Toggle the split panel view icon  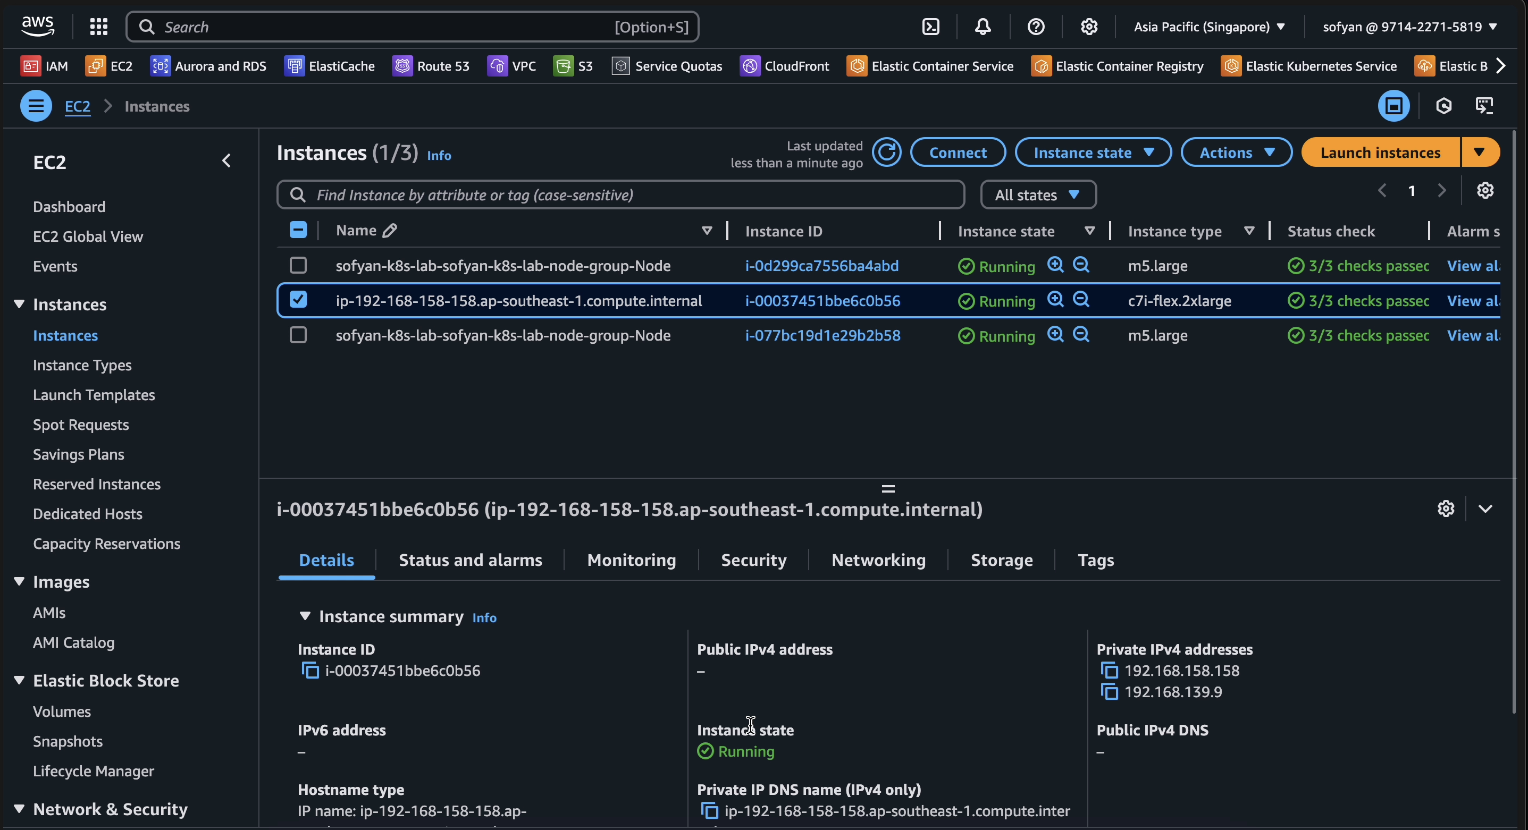pyautogui.click(x=1393, y=106)
